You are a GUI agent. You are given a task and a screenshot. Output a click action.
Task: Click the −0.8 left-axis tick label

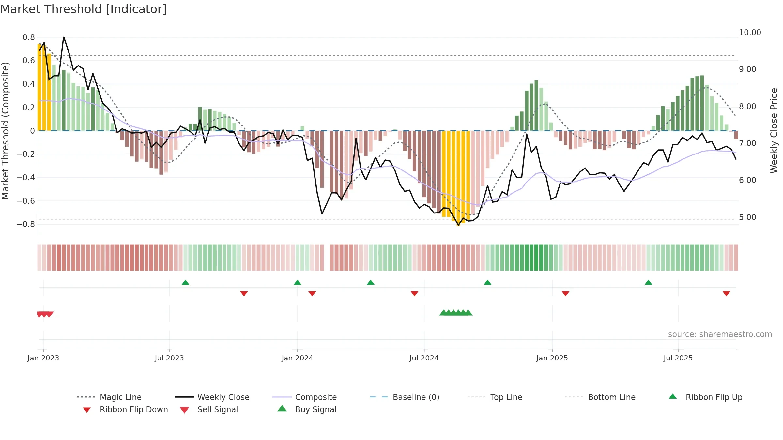[x=26, y=224]
